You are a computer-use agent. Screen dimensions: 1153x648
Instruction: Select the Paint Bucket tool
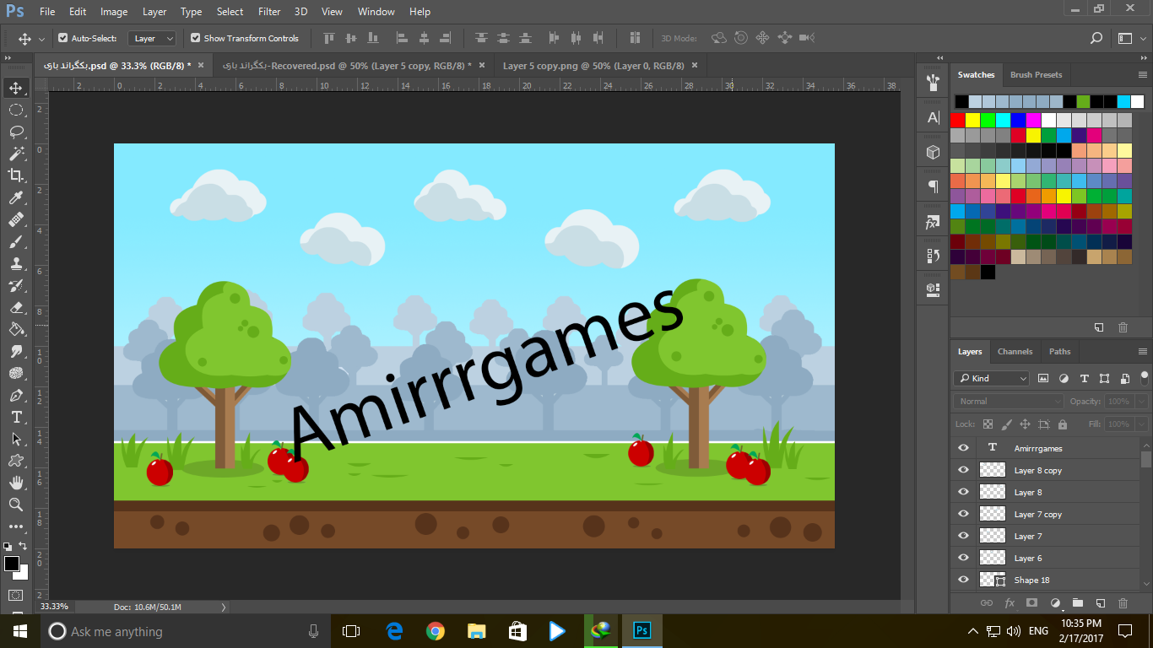[x=16, y=329]
